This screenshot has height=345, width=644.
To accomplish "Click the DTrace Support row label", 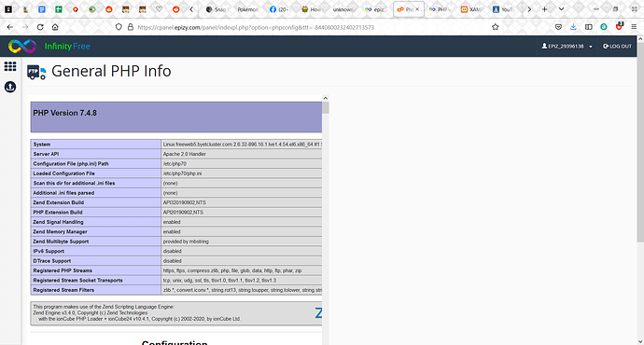I will coord(52,261).
